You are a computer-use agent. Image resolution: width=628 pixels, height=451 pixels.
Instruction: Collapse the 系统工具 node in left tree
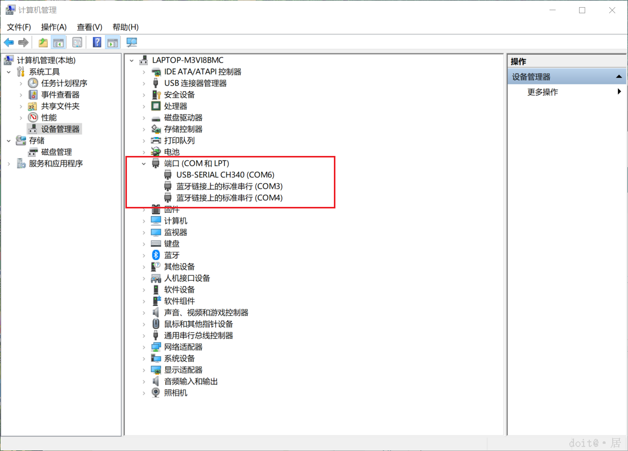coord(9,72)
